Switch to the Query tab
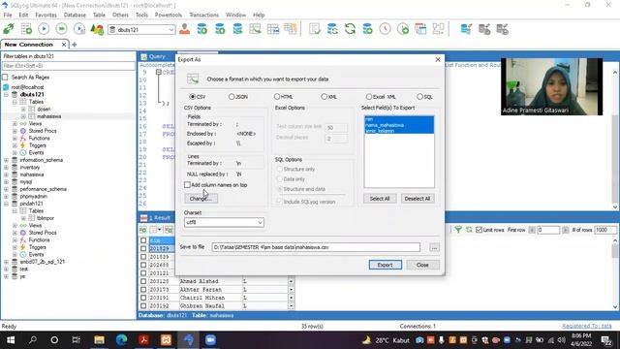This screenshot has height=349, width=620. (157, 56)
